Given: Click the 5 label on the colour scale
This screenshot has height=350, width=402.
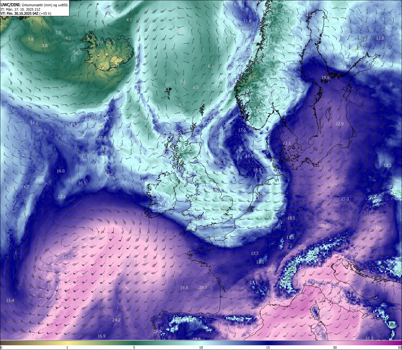Looking at the screenshot, I should tap(134, 347).
